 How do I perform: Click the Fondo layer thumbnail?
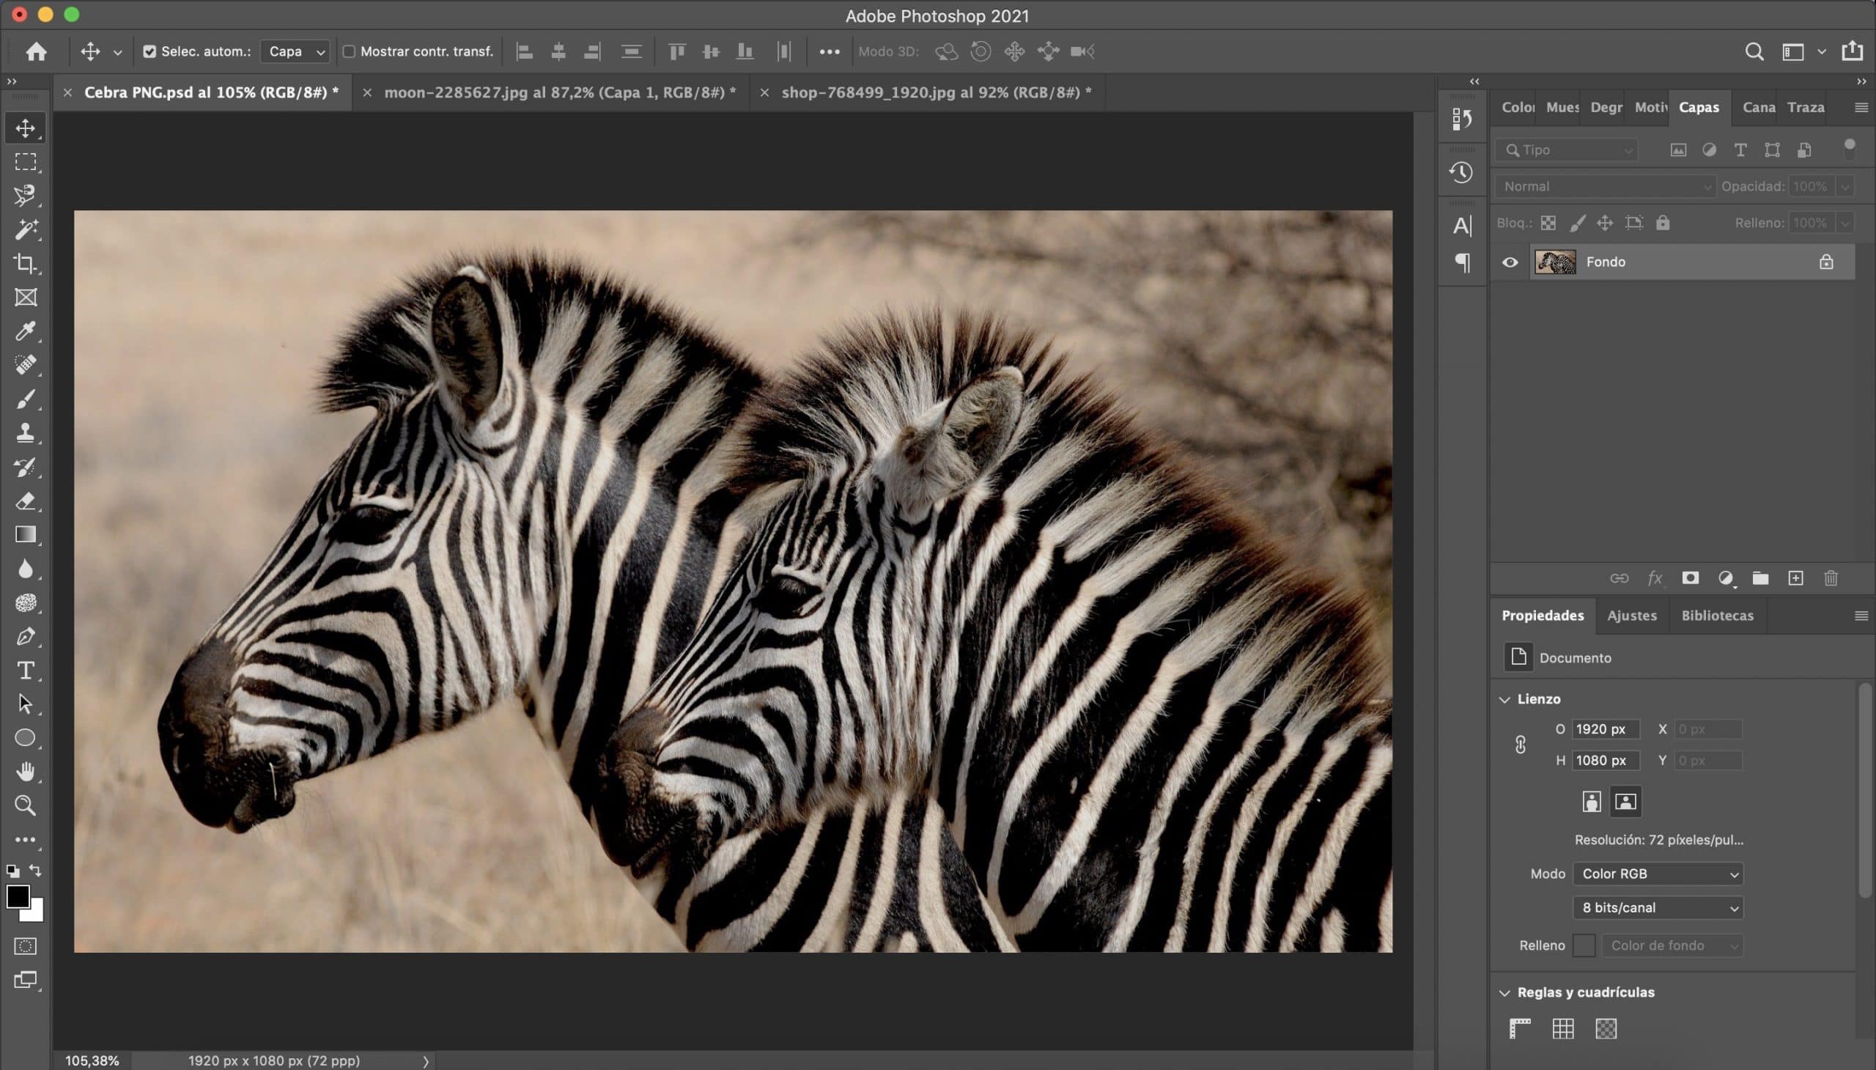1555,260
